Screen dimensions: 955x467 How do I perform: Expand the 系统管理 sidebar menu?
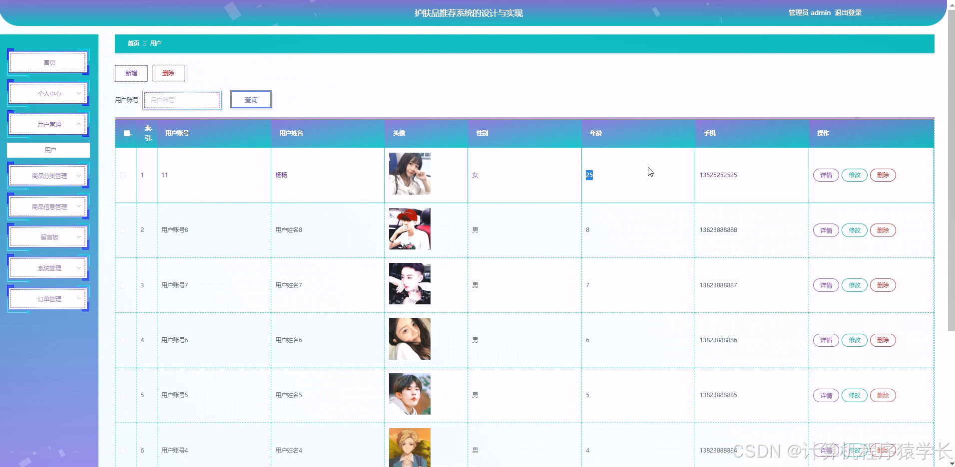click(48, 268)
